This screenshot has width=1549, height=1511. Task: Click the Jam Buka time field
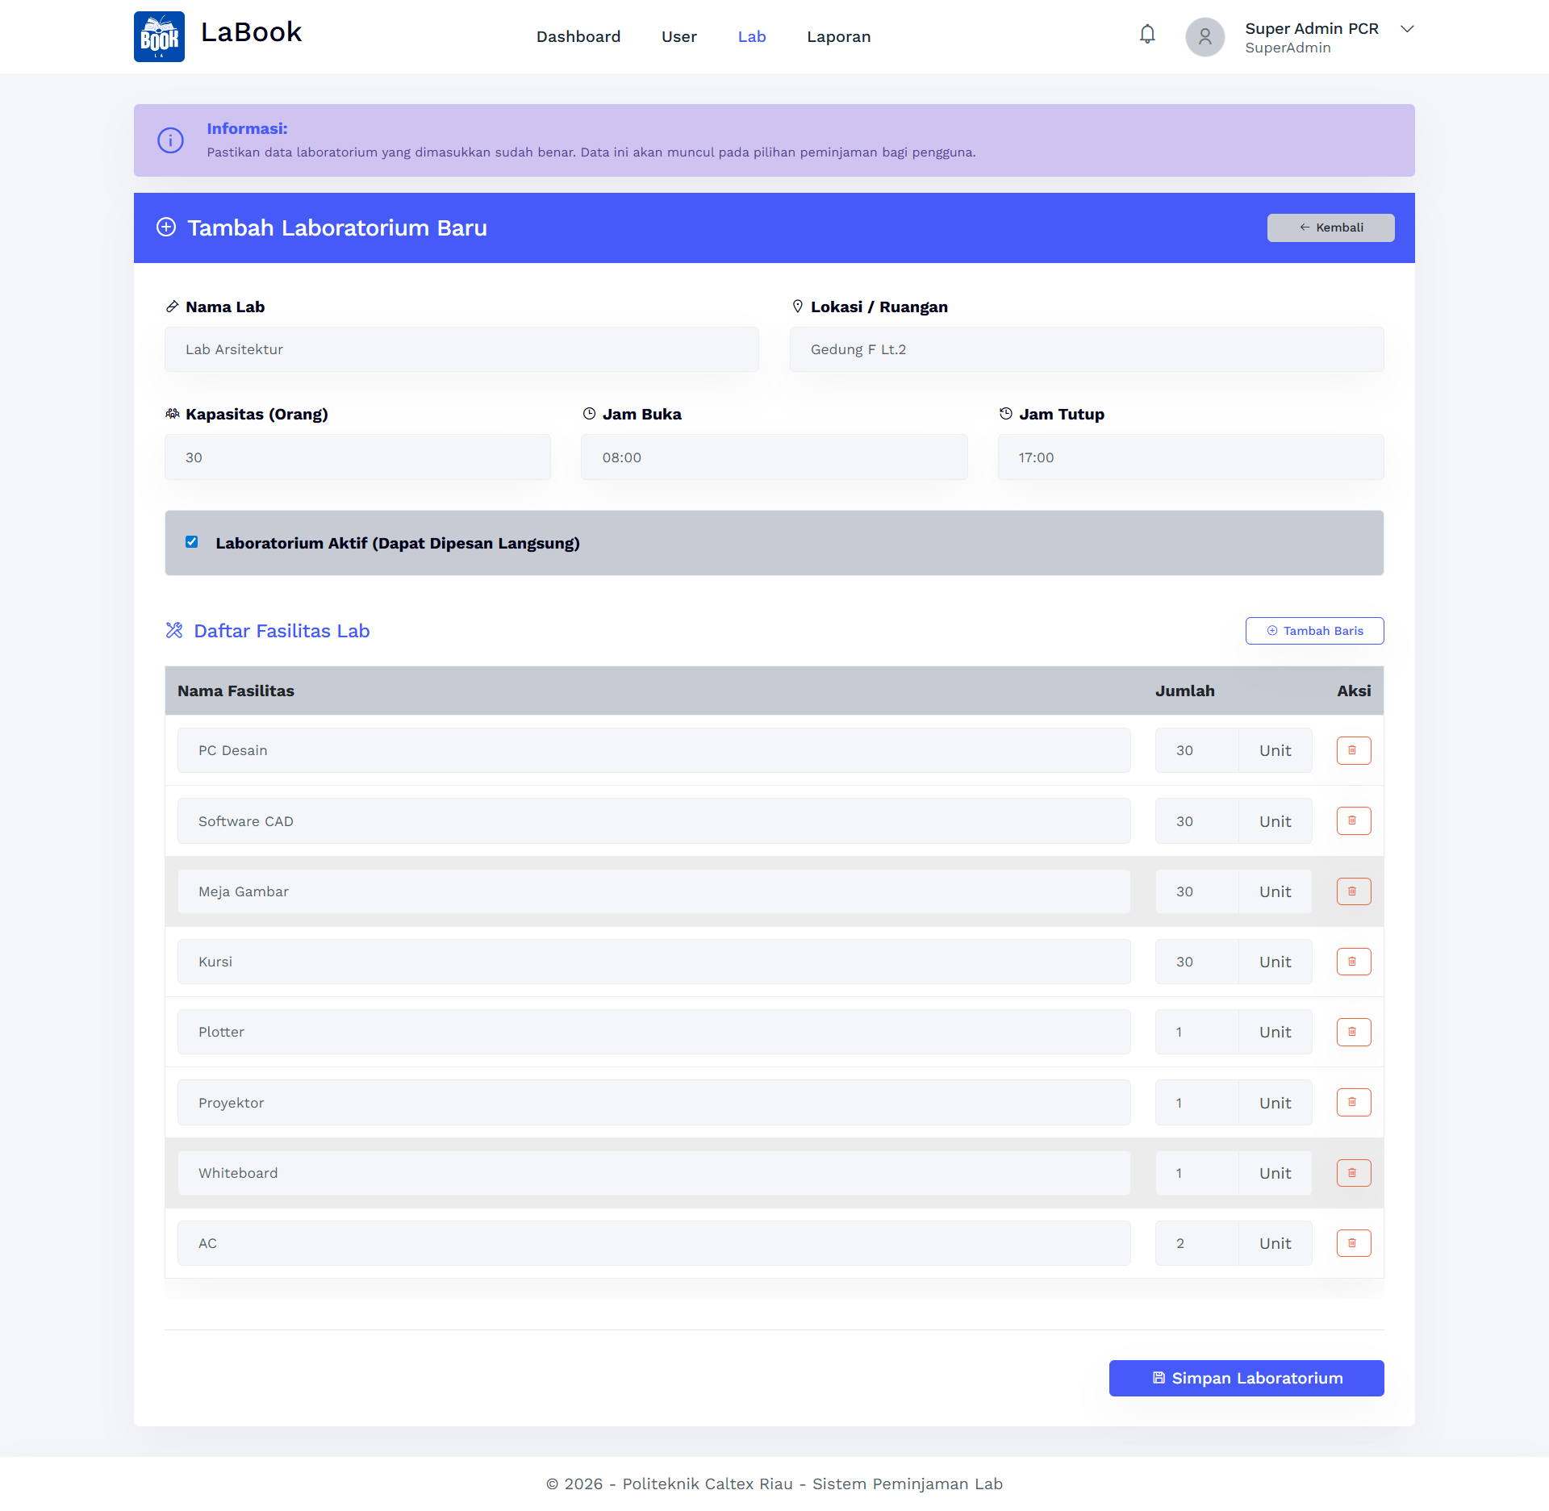[774, 457]
